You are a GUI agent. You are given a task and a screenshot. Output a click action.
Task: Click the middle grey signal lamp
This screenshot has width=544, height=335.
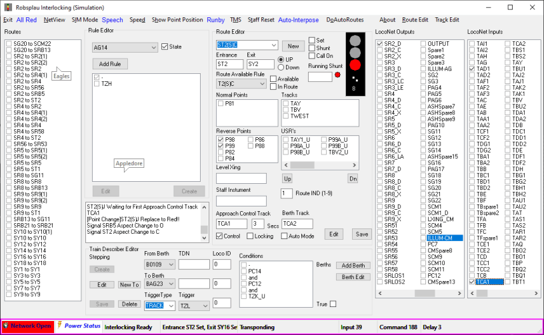point(356,53)
